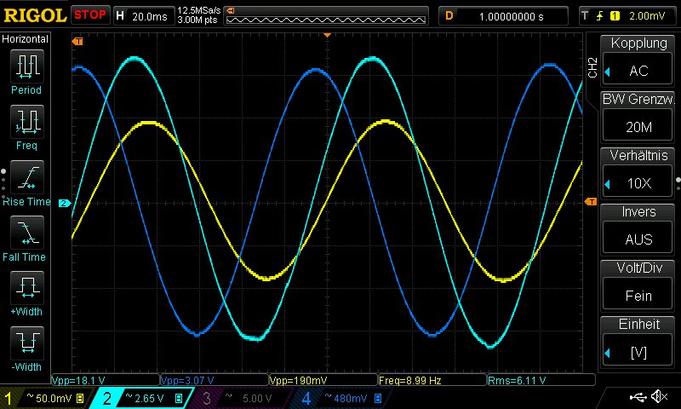Click the delay 1.00000000 s display

[x=503, y=16]
